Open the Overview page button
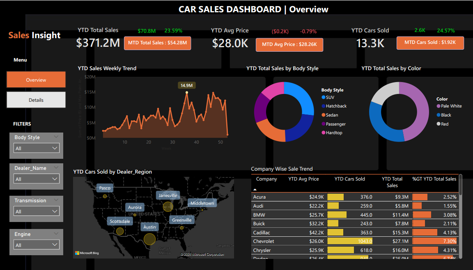Image resolution: width=473 pixels, height=270 pixels. pyautogui.click(x=36, y=80)
